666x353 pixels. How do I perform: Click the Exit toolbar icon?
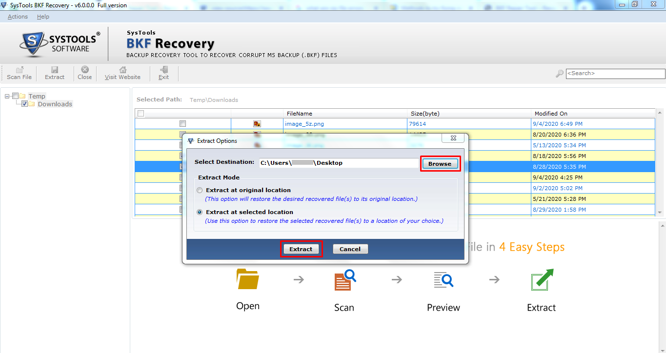164,70
